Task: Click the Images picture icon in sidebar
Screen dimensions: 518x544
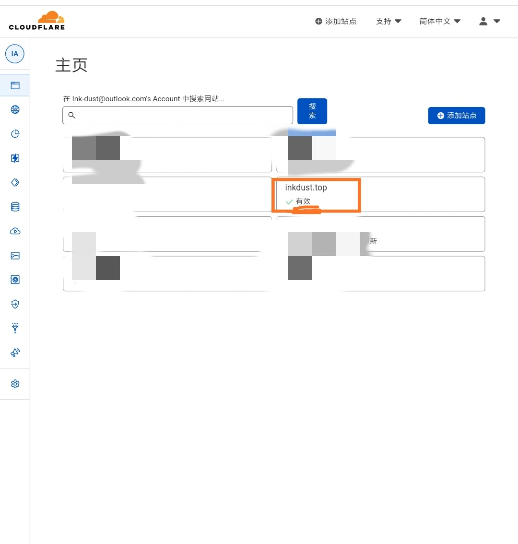Action: pyautogui.click(x=15, y=256)
